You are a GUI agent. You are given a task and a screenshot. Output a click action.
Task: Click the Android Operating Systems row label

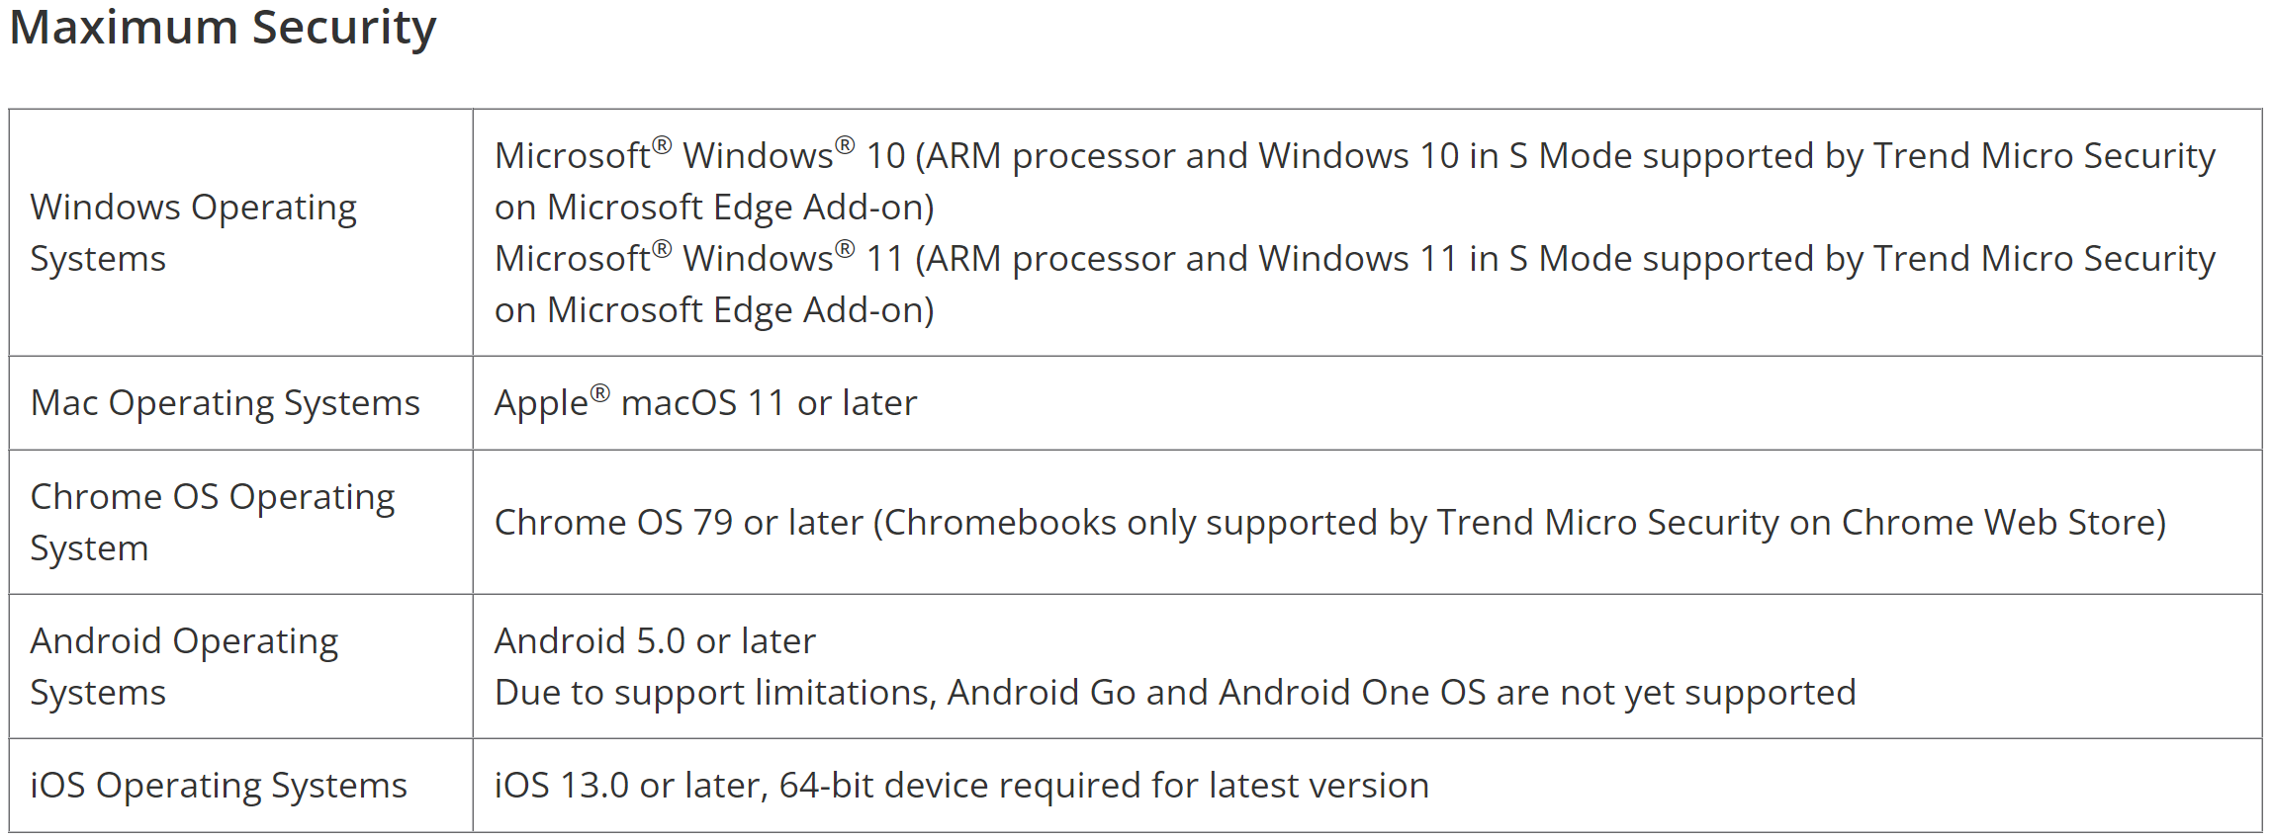click(184, 666)
